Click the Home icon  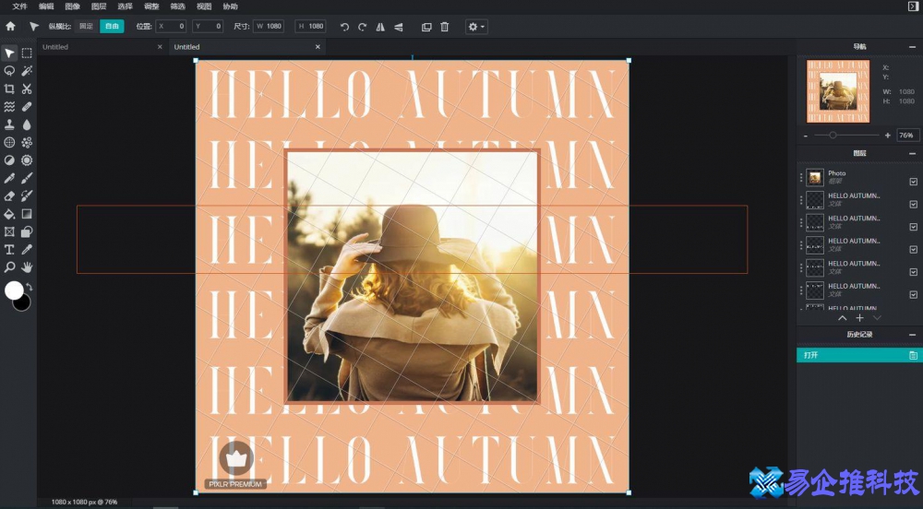(11, 27)
